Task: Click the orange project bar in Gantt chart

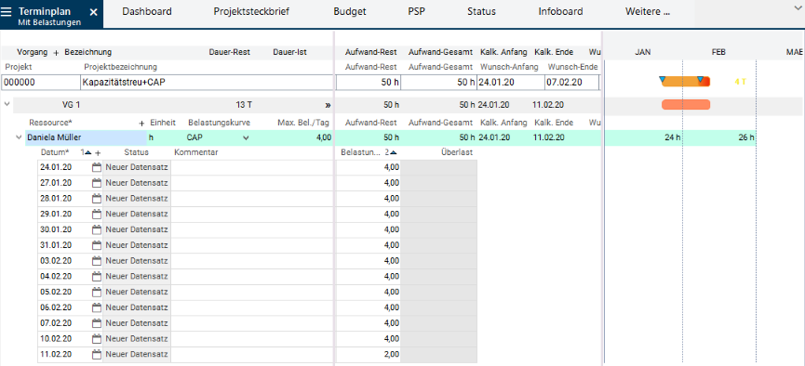Action: [685, 82]
